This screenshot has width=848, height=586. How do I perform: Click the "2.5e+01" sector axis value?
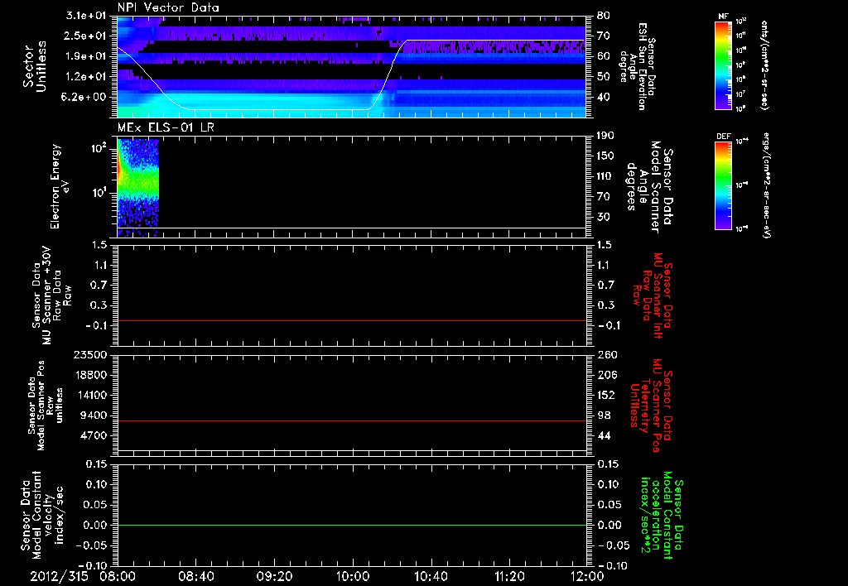[x=85, y=36]
